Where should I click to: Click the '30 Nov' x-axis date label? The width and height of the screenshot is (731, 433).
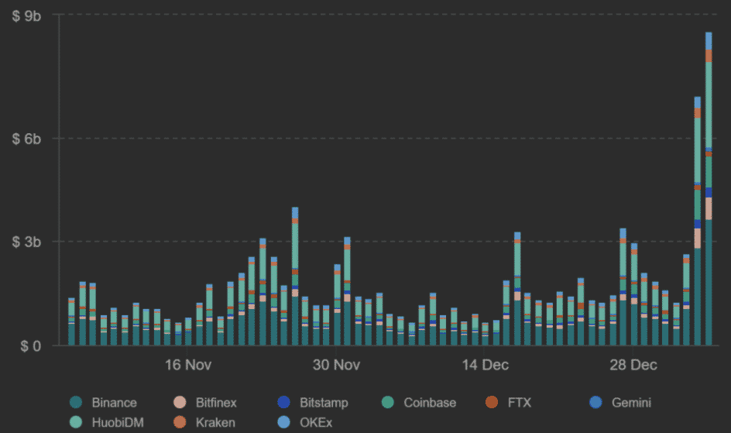tap(337, 364)
